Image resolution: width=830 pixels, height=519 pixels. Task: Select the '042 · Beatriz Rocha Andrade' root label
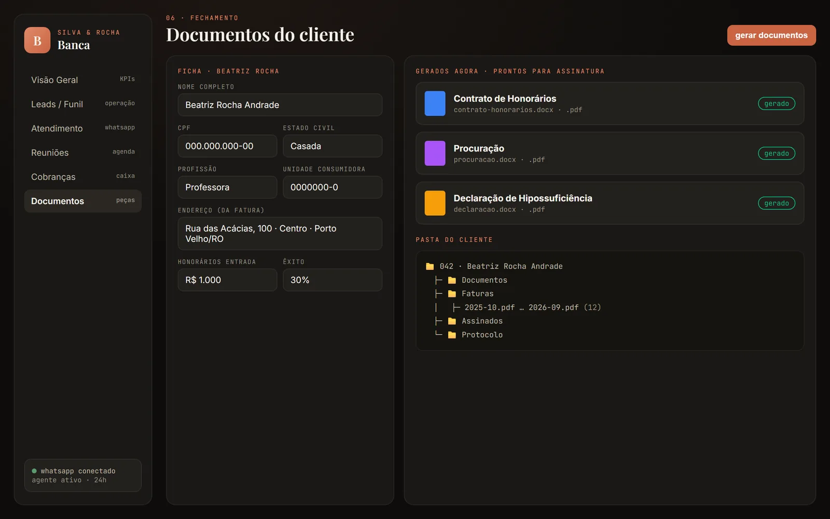click(x=501, y=266)
